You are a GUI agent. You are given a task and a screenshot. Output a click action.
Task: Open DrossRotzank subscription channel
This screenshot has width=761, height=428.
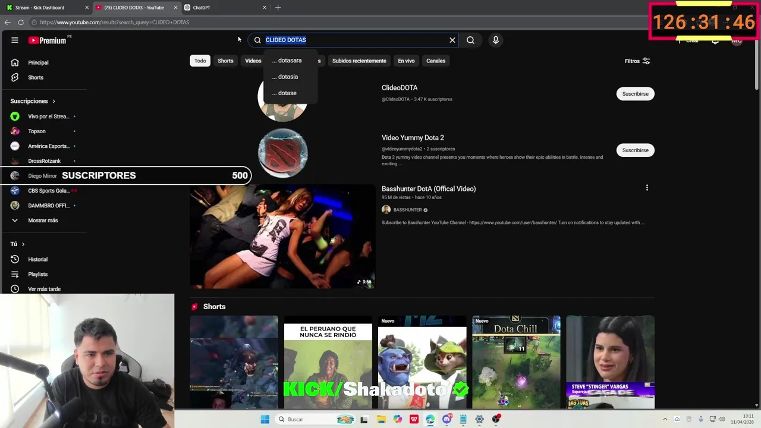(44, 160)
